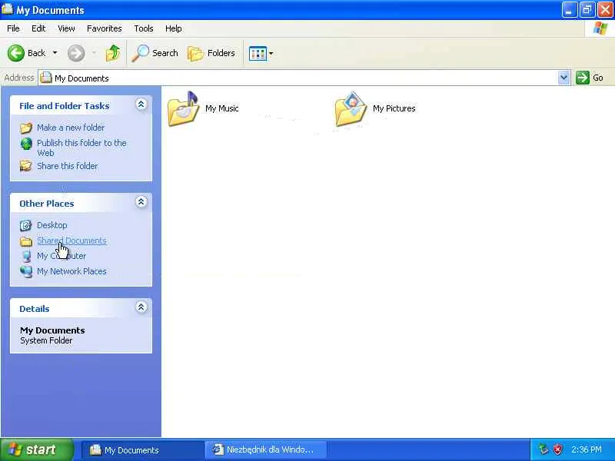The height and width of the screenshot is (461, 615).
Task: Select the My Music folder icon
Action: (183, 109)
